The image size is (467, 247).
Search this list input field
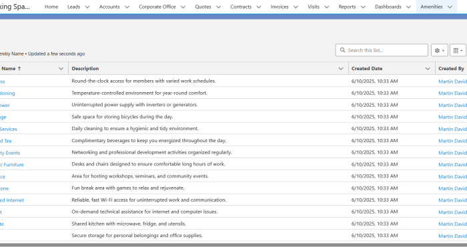tap(382, 50)
